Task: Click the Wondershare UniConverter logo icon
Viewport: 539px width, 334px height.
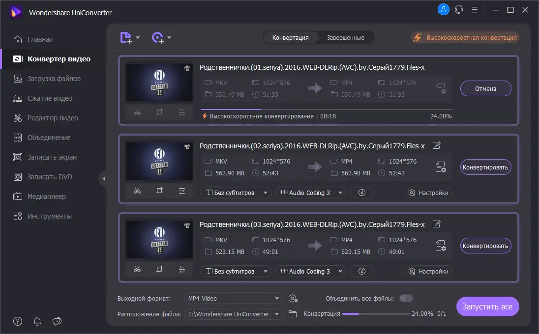Action: [15, 12]
